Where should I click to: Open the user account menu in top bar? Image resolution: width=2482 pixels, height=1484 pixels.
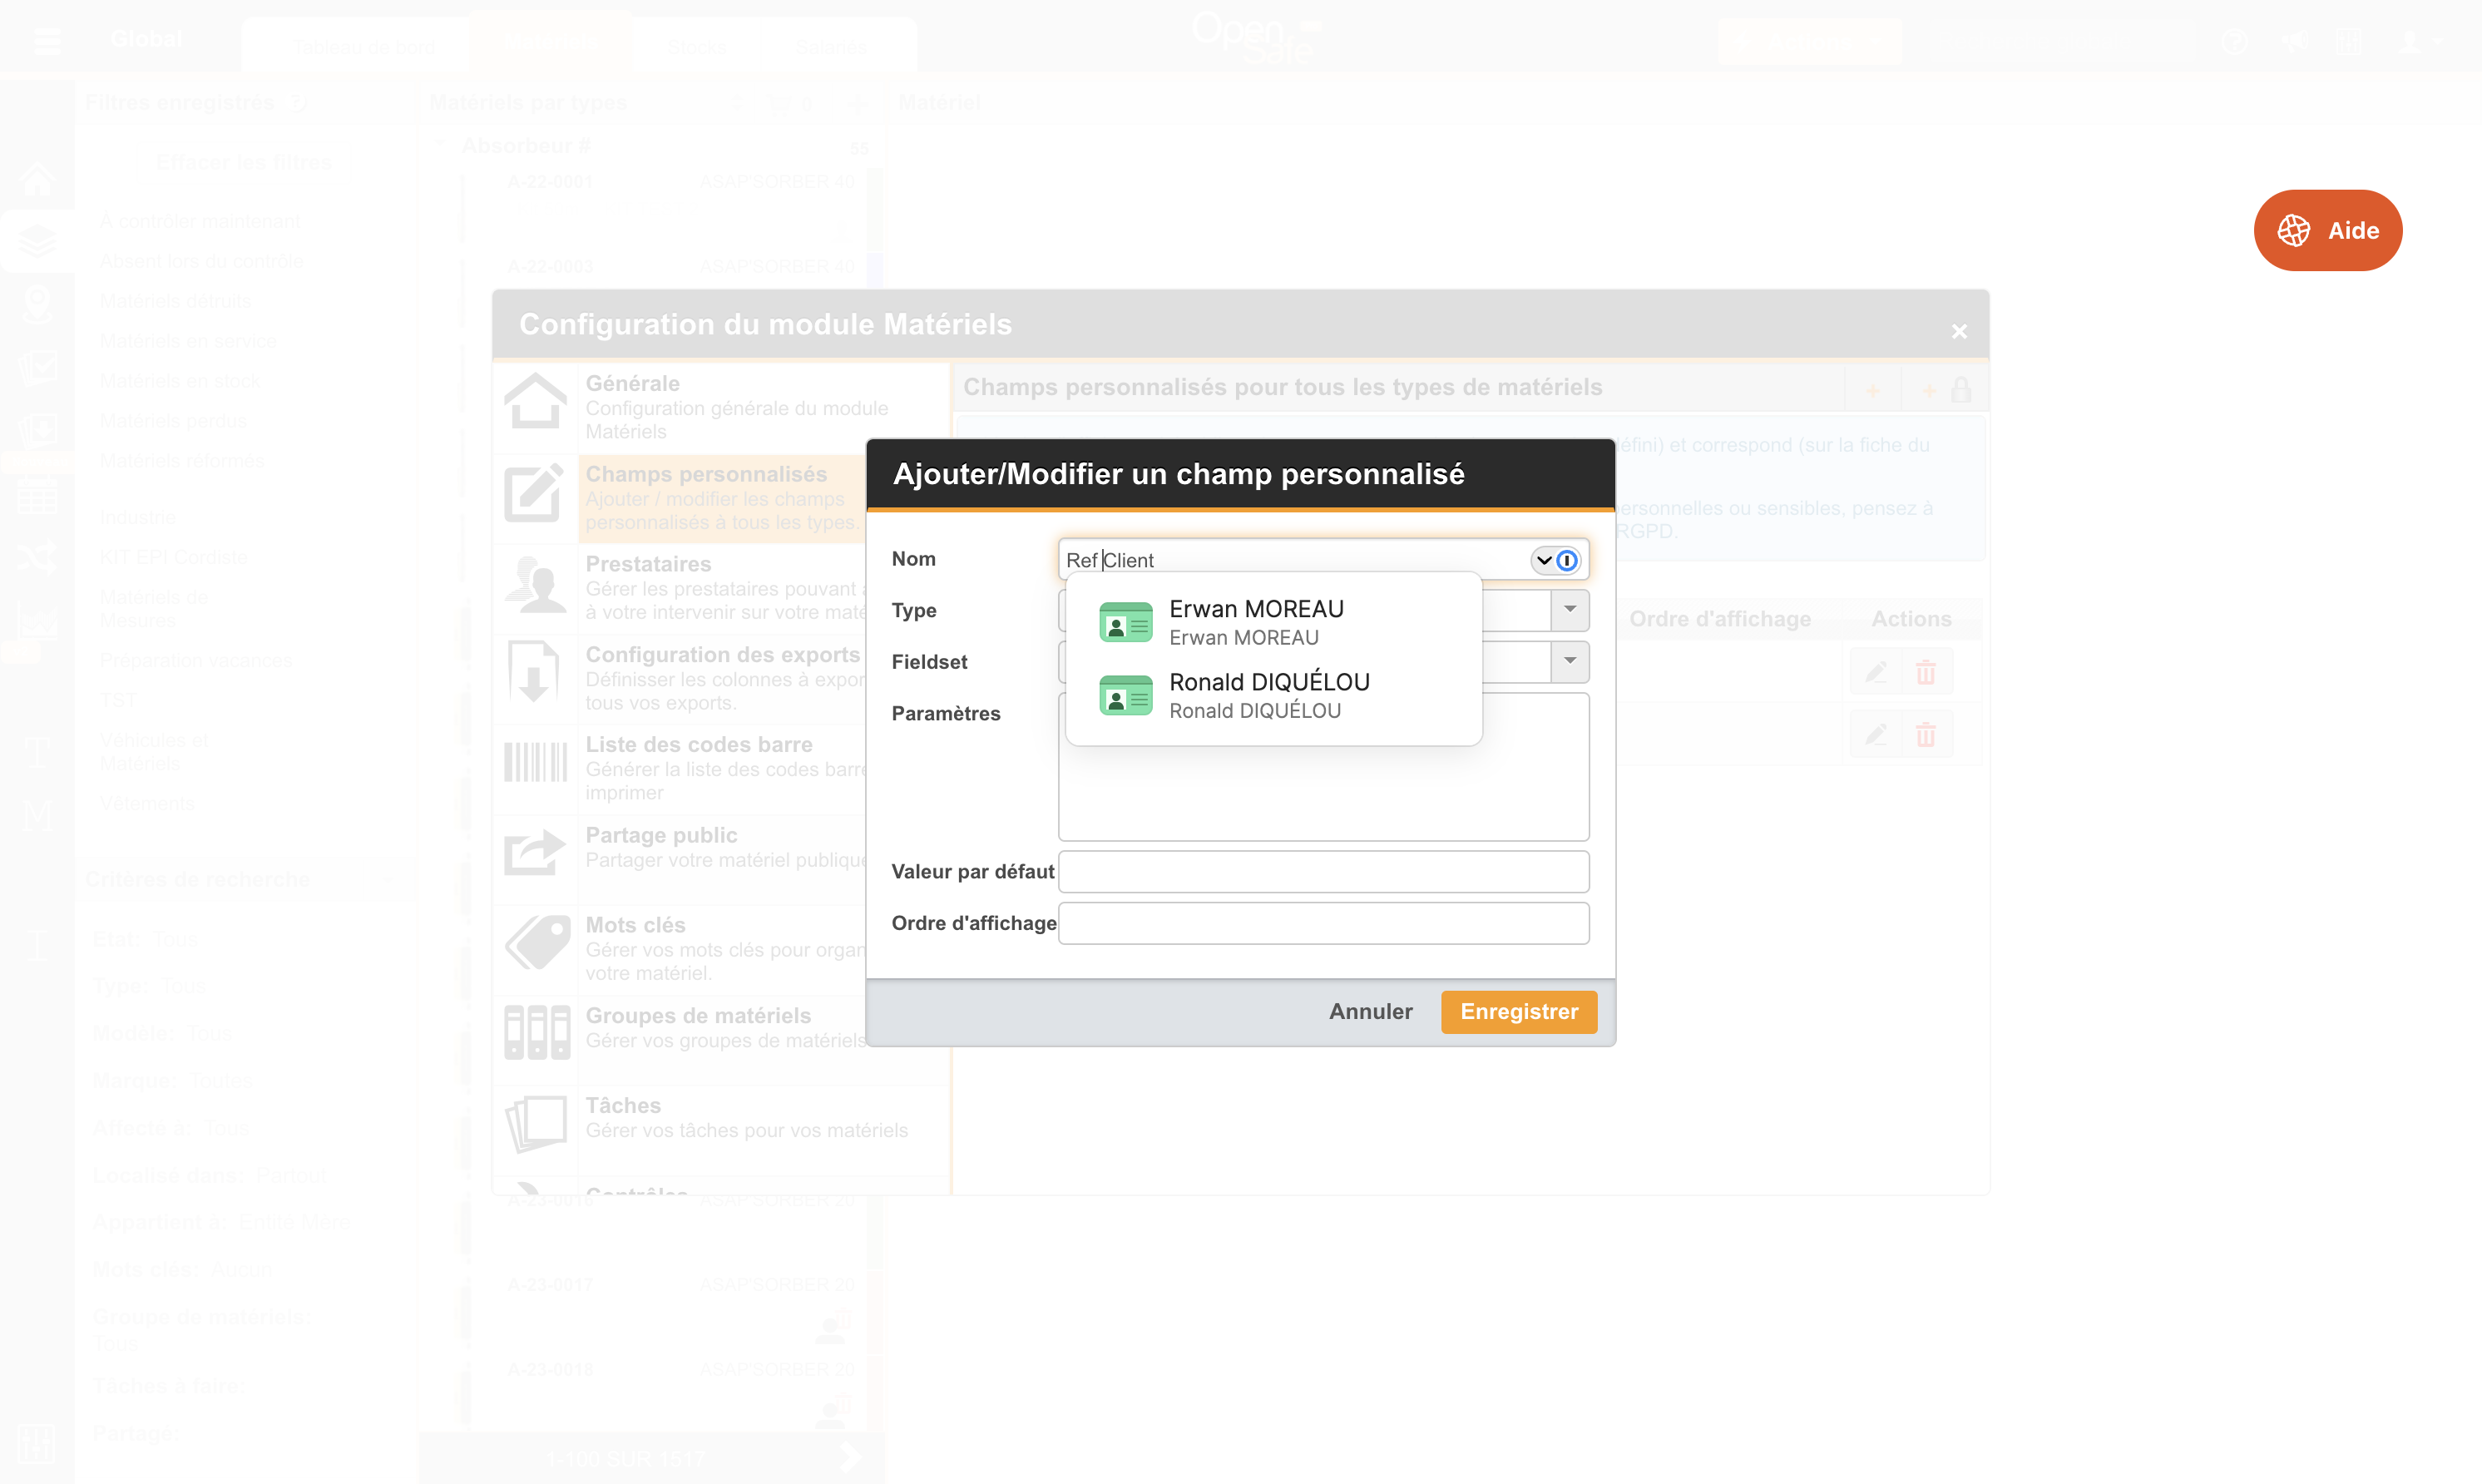click(2419, 42)
